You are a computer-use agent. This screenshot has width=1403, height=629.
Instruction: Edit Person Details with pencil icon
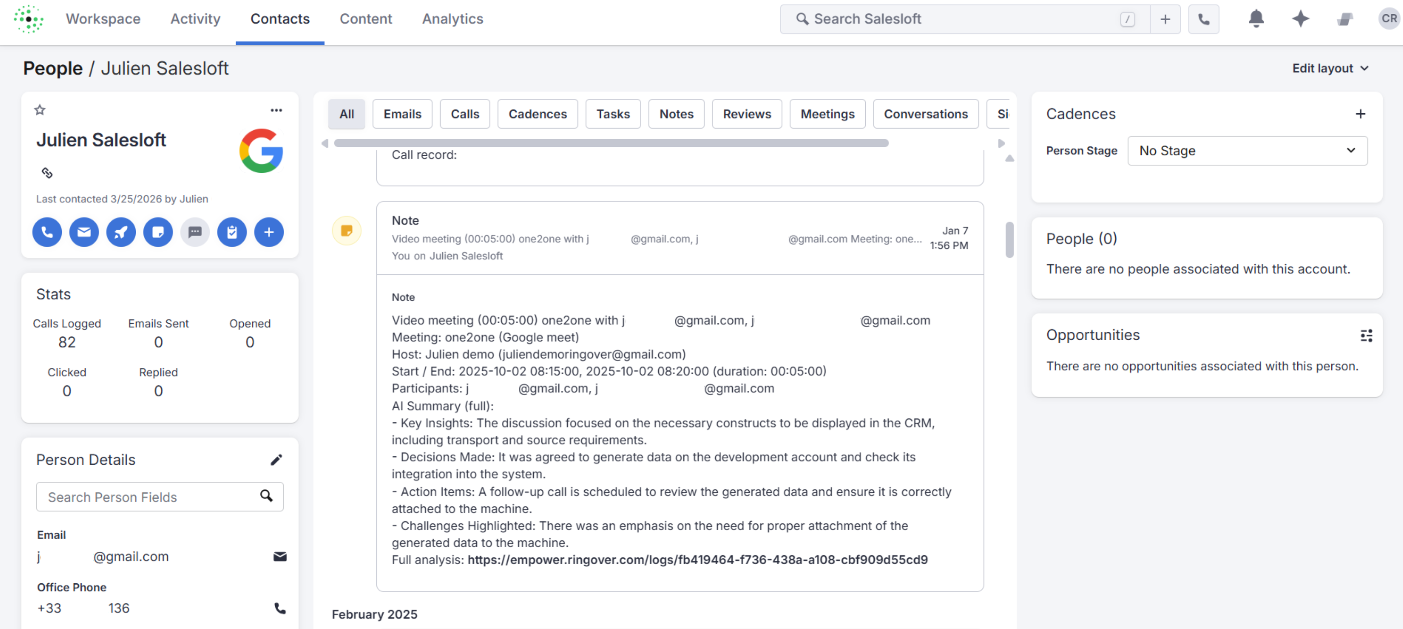coord(276,460)
